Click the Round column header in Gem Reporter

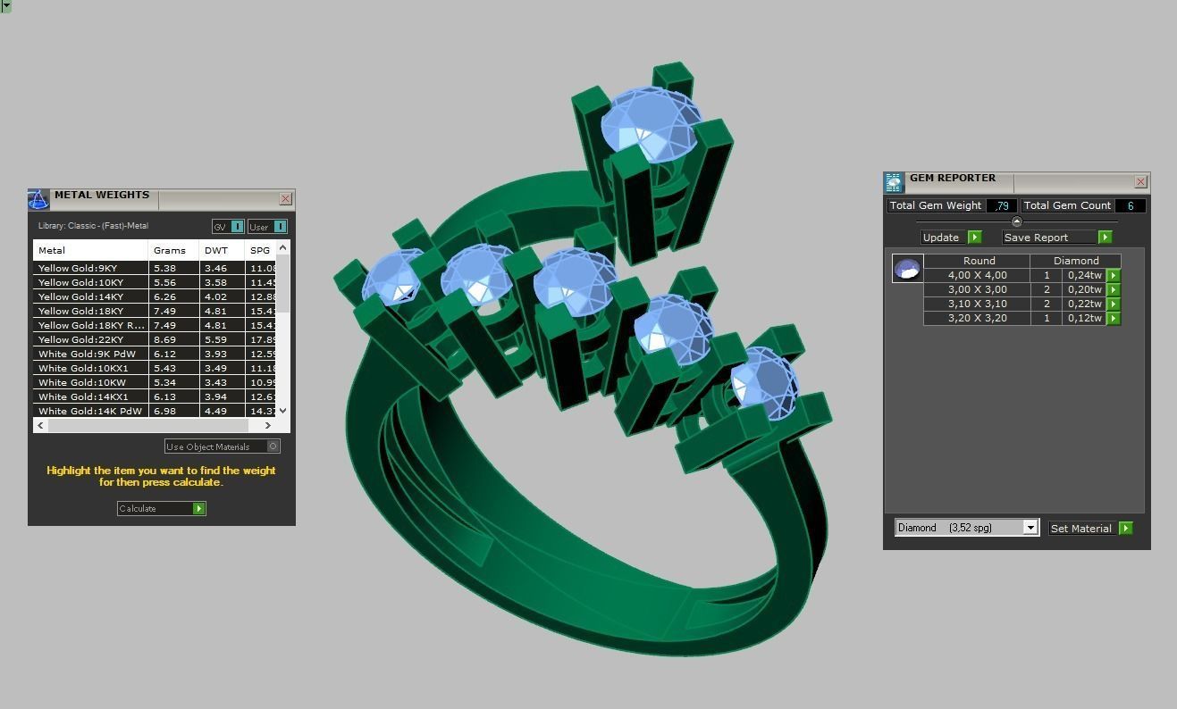978,261
